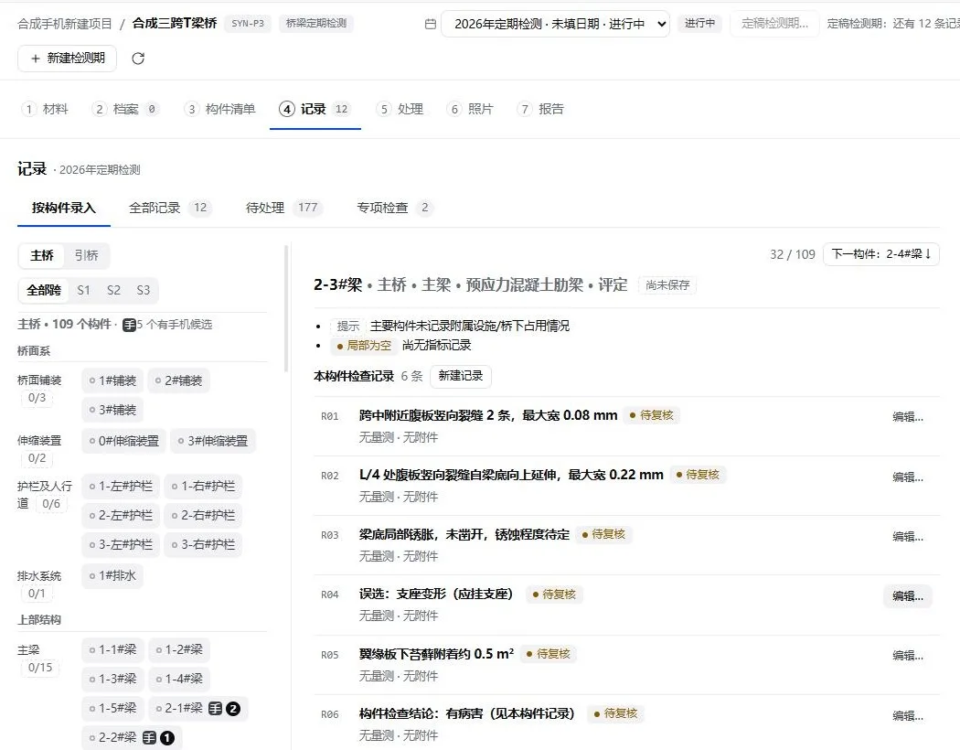Click the 桥梁定期检测 type tag

coord(316,23)
